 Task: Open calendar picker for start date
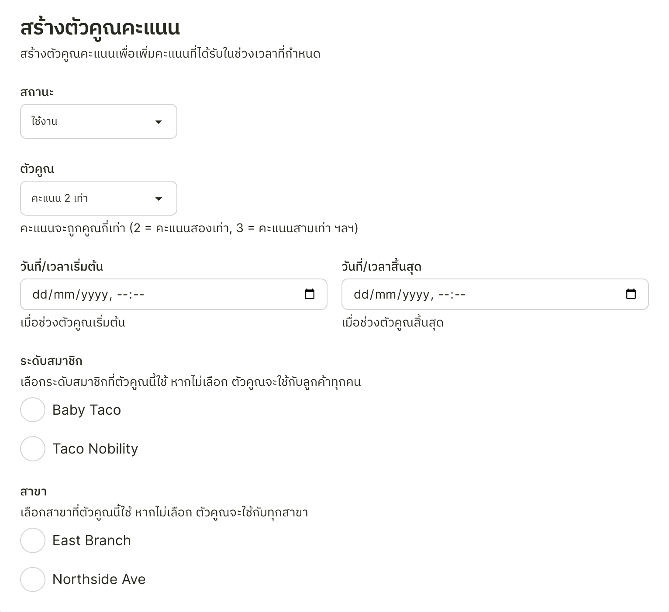[x=310, y=294]
